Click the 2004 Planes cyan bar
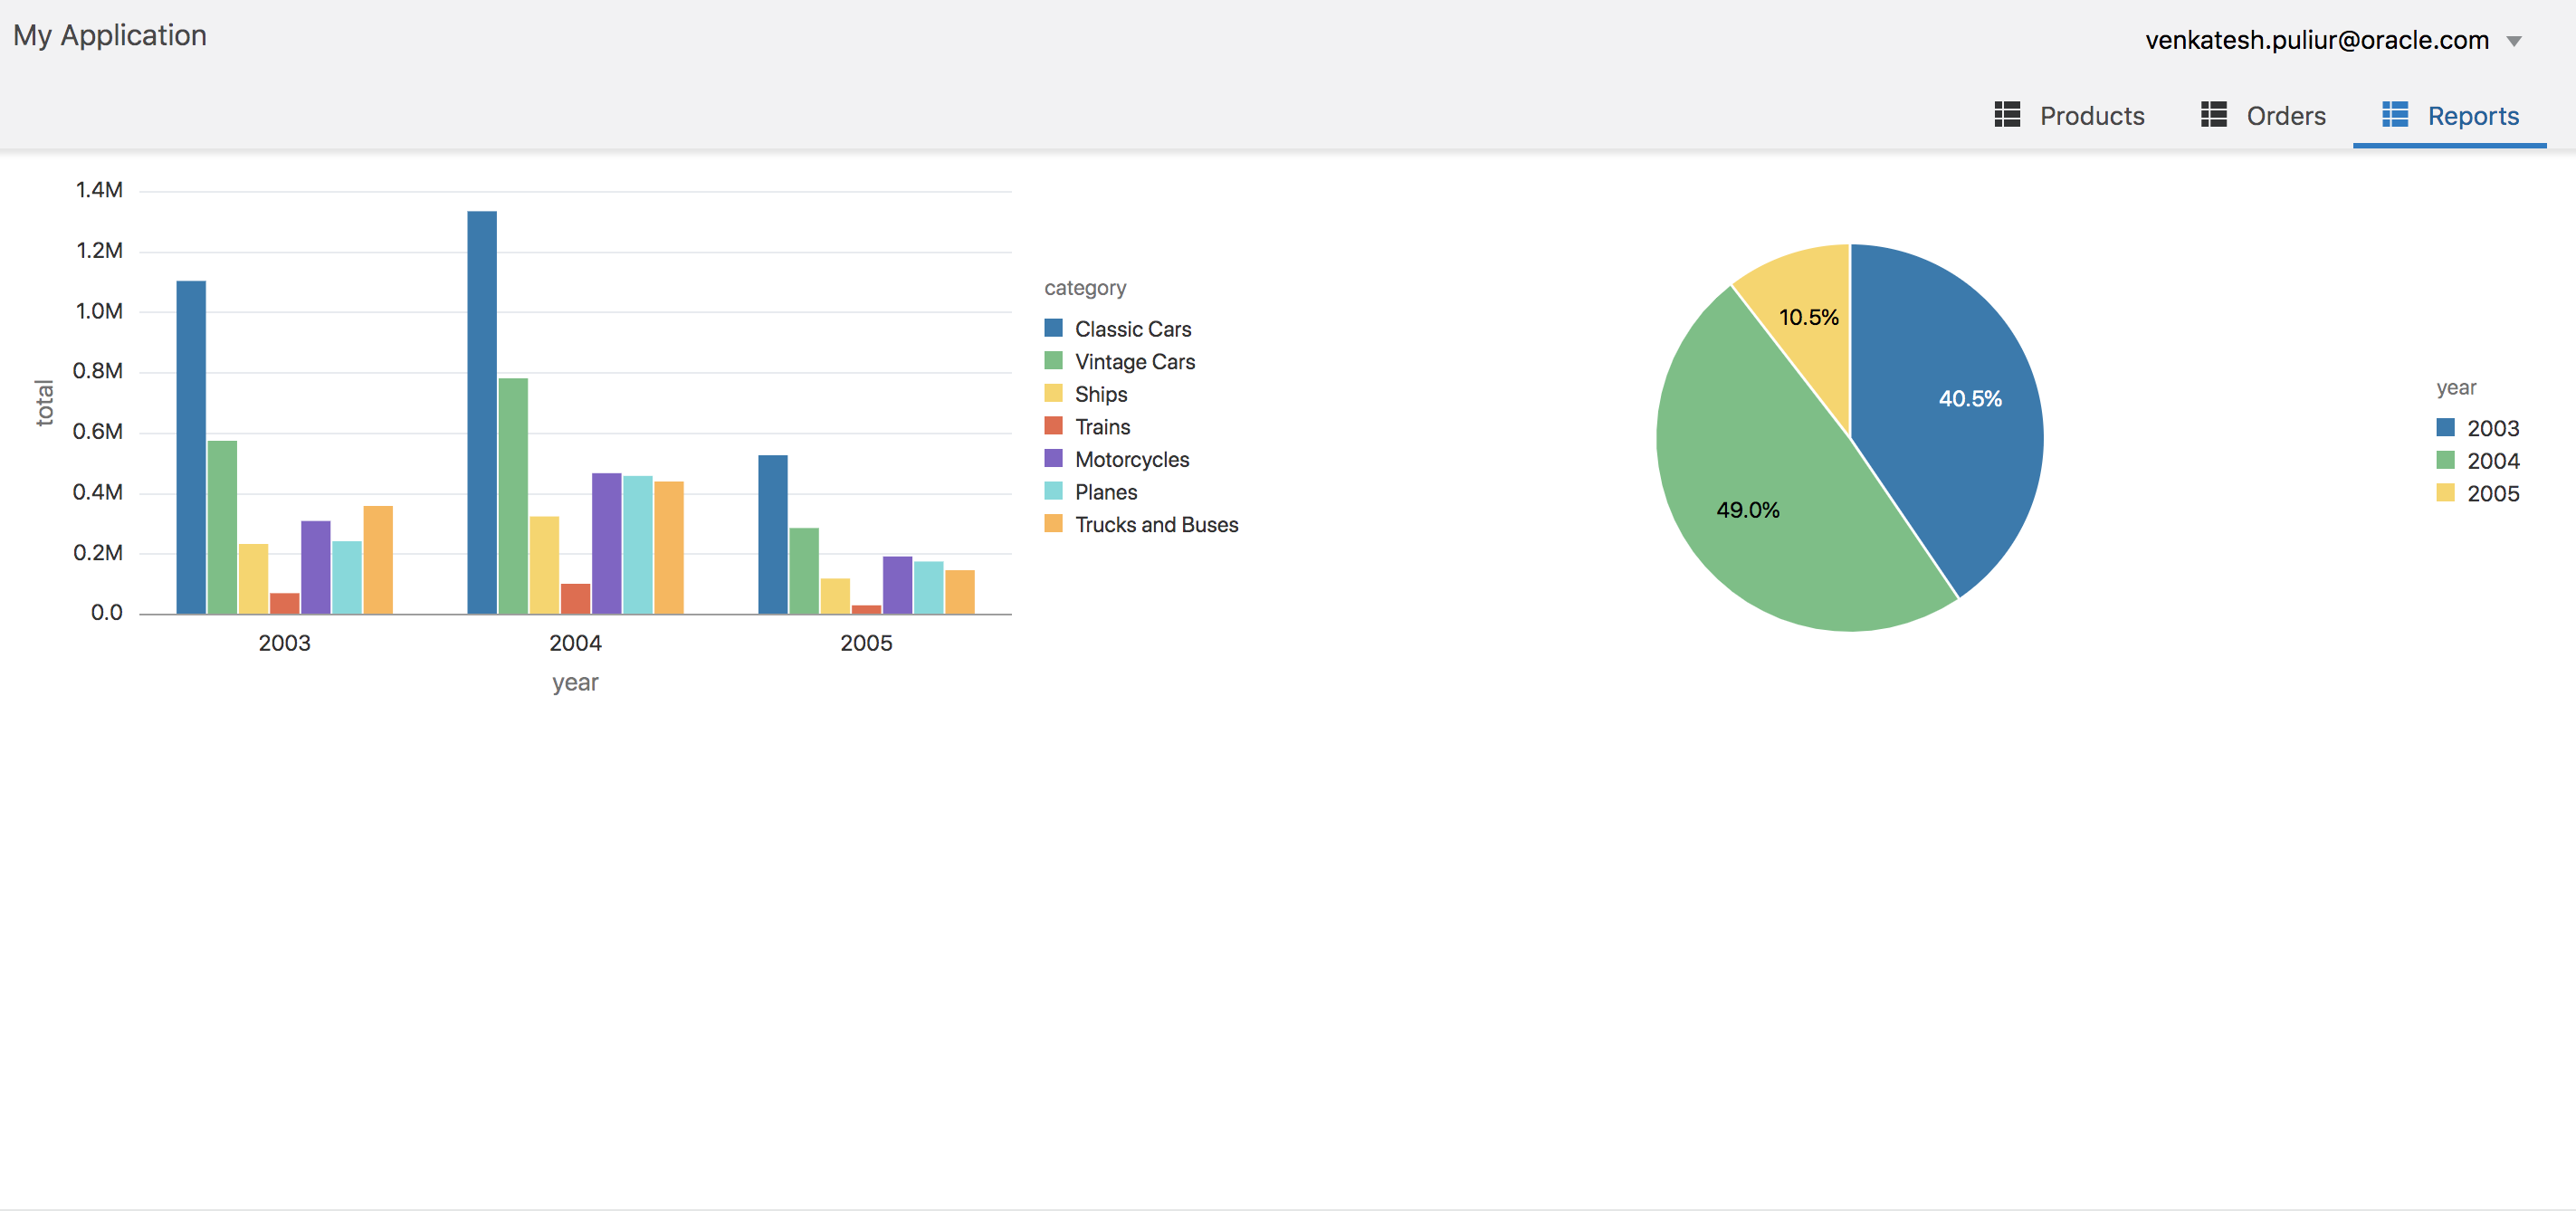 638,545
